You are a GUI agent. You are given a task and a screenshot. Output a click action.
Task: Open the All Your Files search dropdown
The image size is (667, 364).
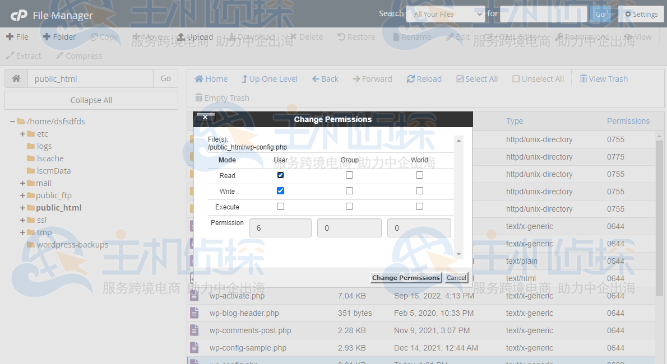(445, 13)
